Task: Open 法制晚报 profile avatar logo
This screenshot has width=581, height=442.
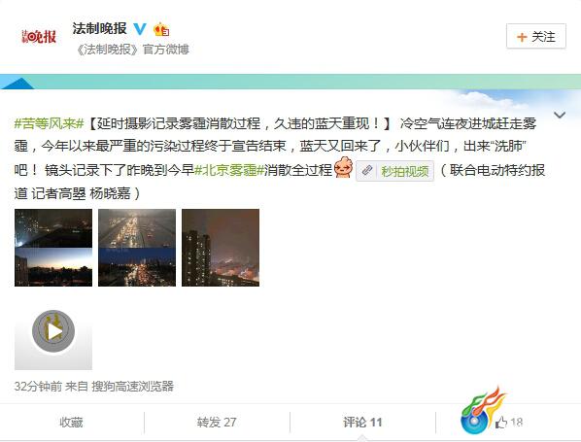Action: pyautogui.click(x=39, y=36)
